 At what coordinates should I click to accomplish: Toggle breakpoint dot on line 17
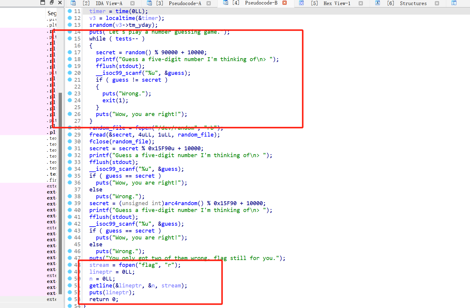(70, 52)
